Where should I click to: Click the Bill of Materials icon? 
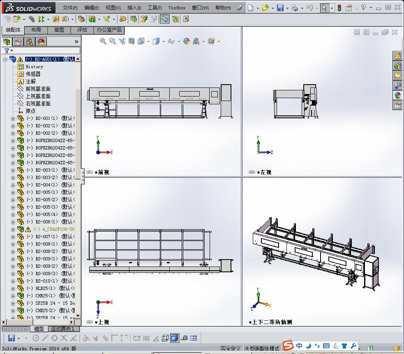[x=134, y=19]
